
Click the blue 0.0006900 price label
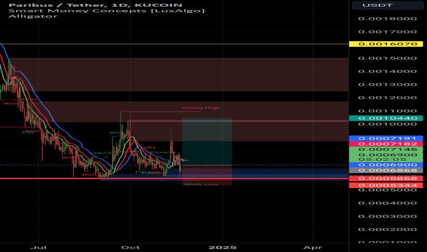(386, 165)
